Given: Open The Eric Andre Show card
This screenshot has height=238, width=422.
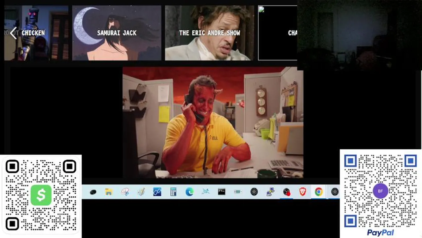Looking at the screenshot, I should point(210,33).
